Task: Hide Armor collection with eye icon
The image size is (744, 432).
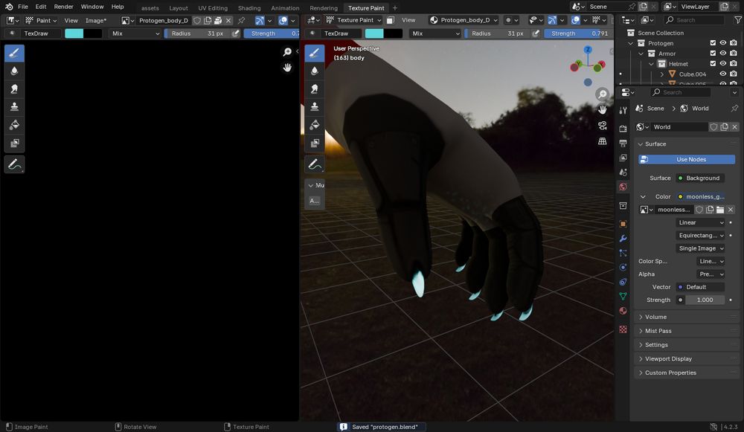Action: click(723, 54)
